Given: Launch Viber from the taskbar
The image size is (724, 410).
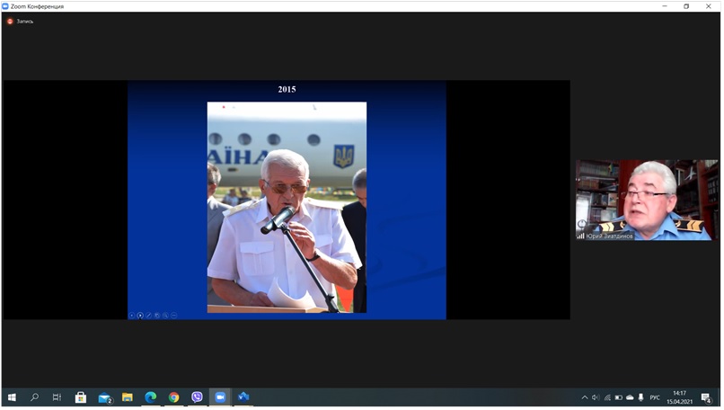Looking at the screenshot, I should point(197,397).
